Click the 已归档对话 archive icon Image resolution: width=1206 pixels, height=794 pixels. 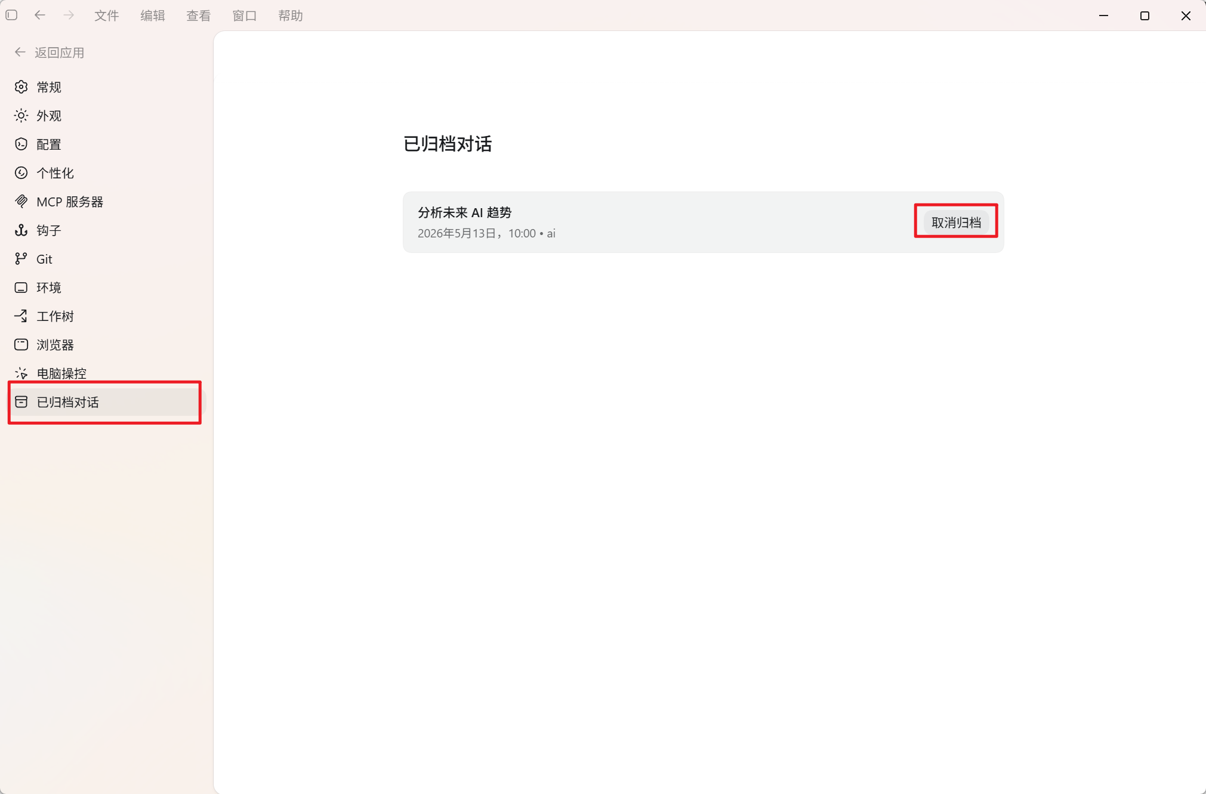pos(21,402)
